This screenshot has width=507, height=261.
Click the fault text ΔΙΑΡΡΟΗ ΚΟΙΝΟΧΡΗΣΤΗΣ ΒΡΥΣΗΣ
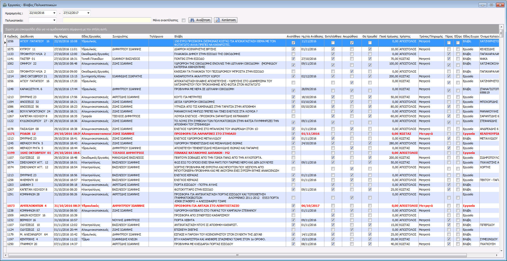click(195, 49)
